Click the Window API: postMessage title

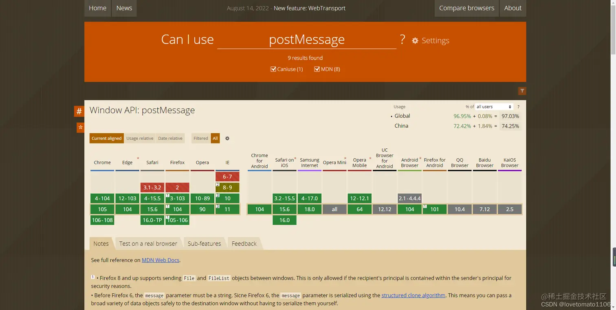click(142, 110)
